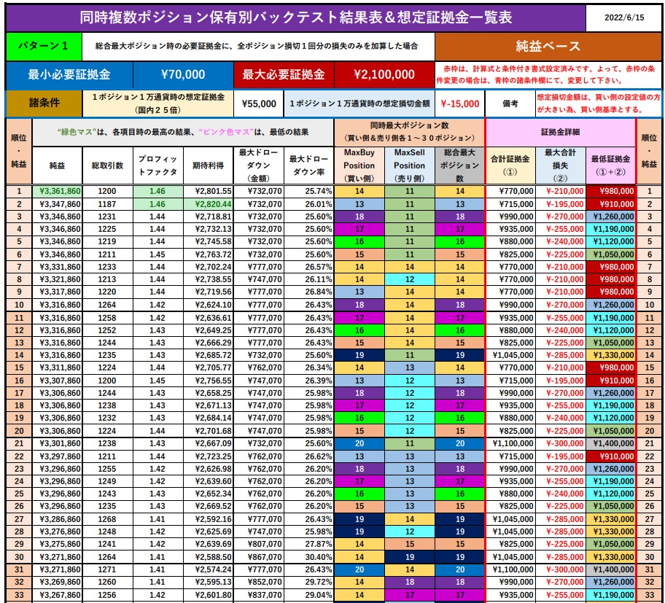Viewport: 665px width, 603px height.
Task: Click the trade count 1220 cell
Action: [x=108, y=292]
